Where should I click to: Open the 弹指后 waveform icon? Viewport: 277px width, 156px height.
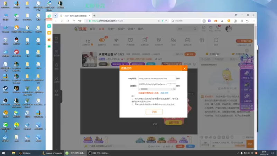coord(116,40)
